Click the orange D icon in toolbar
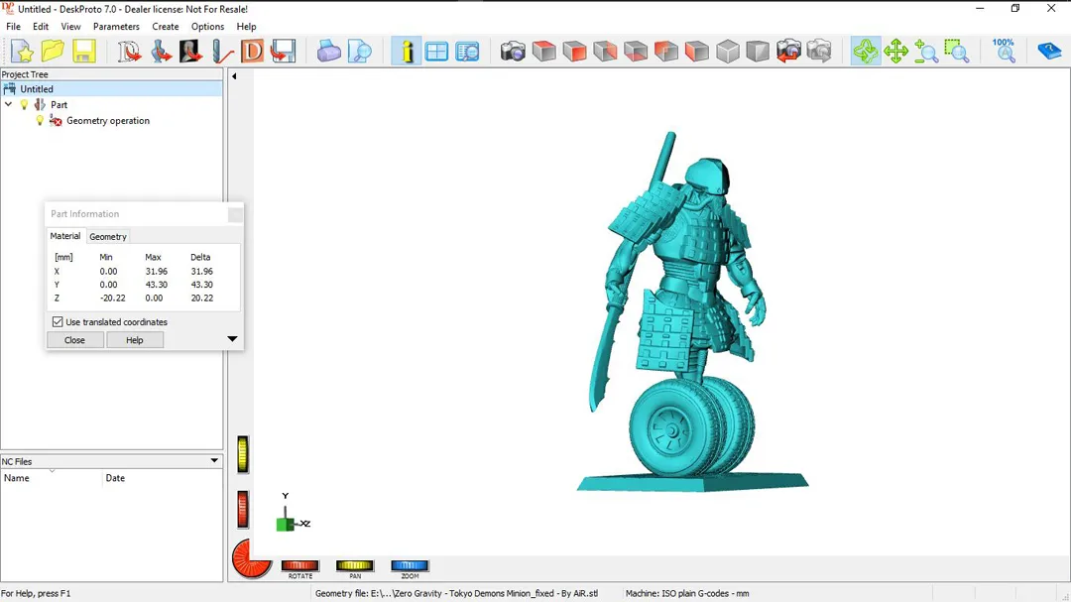 coord(252,52)
